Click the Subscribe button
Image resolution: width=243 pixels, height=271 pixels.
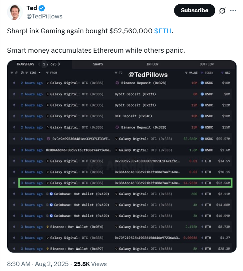194,10
